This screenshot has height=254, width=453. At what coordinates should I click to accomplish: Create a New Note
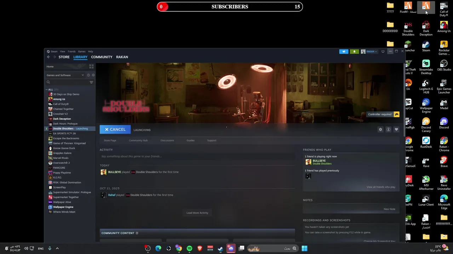(x=389, y=209)
